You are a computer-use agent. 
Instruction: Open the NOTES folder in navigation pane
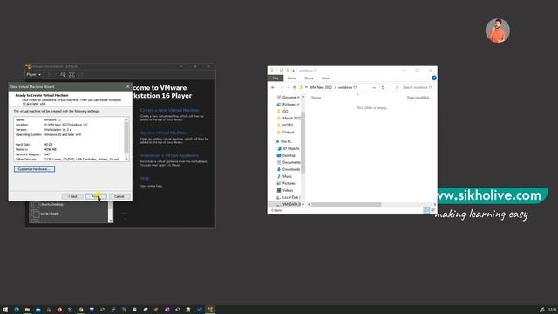coord(288,126)
